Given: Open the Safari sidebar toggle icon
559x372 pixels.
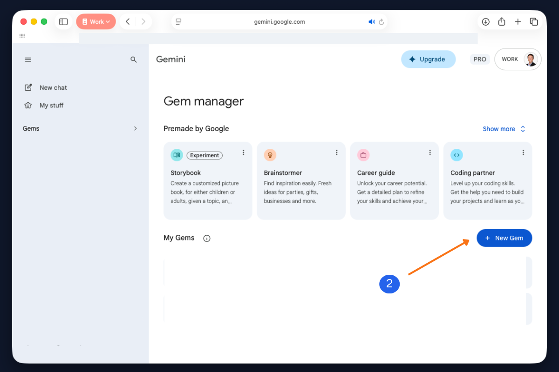Looking at the screenshot, I should point(63,22).
